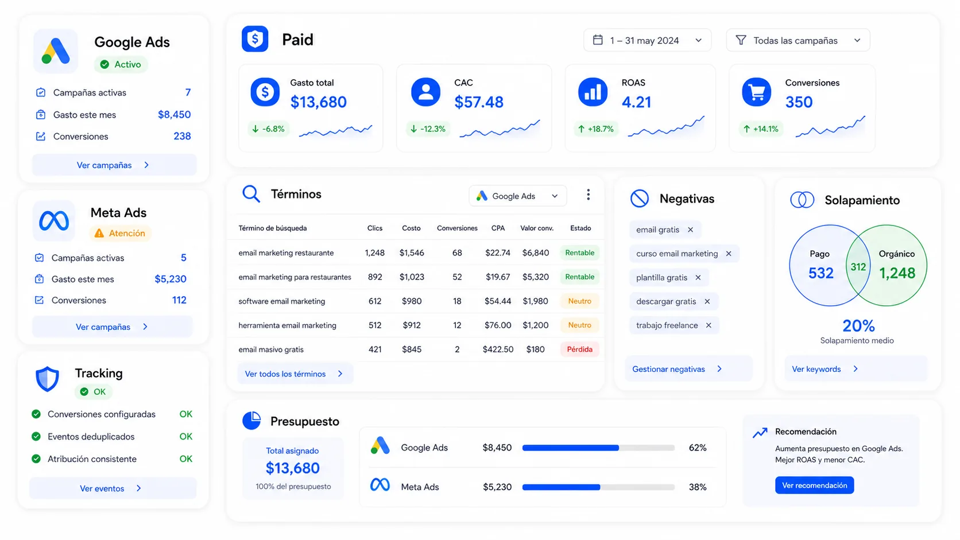The height and width of the screenshot is (540, 960).
Task: Click Meta Ads logo in Presupuesto row
Action: pyautogui.click(x=380, y=485)
